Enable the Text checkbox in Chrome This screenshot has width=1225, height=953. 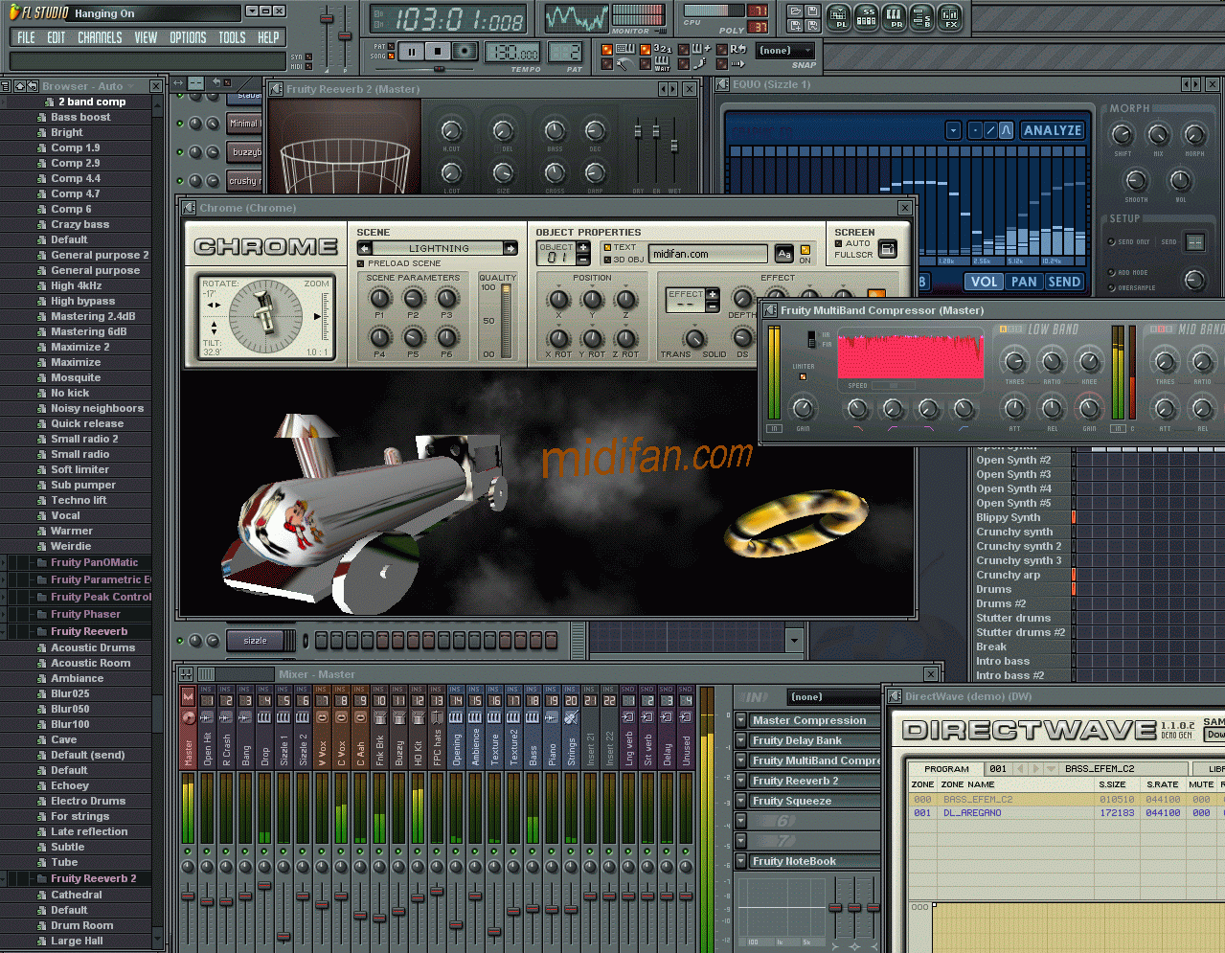click(x=606, y=247)
